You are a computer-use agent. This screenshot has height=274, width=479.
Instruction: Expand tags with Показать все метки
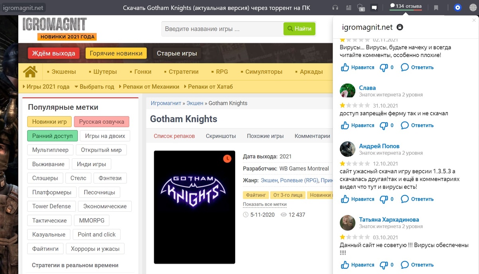[265, 204]
